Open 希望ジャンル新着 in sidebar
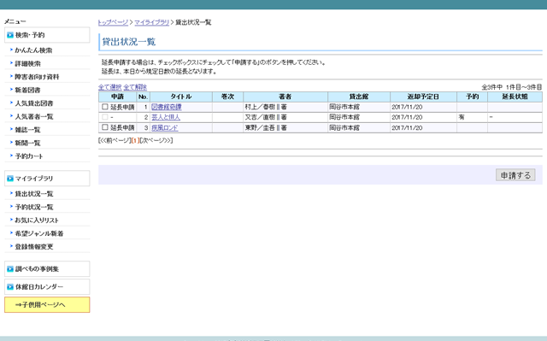The width and height of the screenshot is (547, 341). [x=39, y=233]
